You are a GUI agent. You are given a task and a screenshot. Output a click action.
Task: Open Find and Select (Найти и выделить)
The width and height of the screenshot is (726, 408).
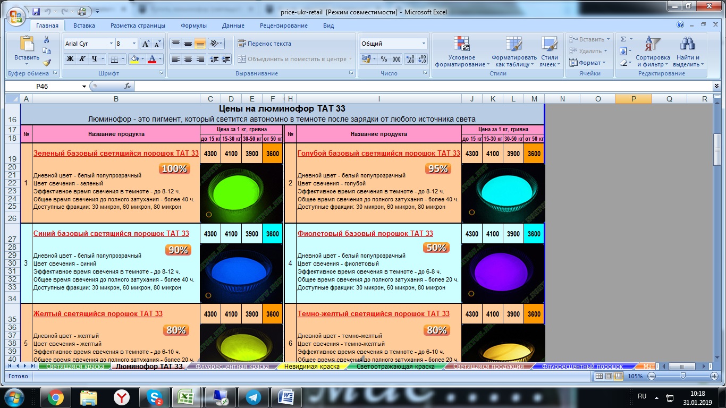pos(689,52)
